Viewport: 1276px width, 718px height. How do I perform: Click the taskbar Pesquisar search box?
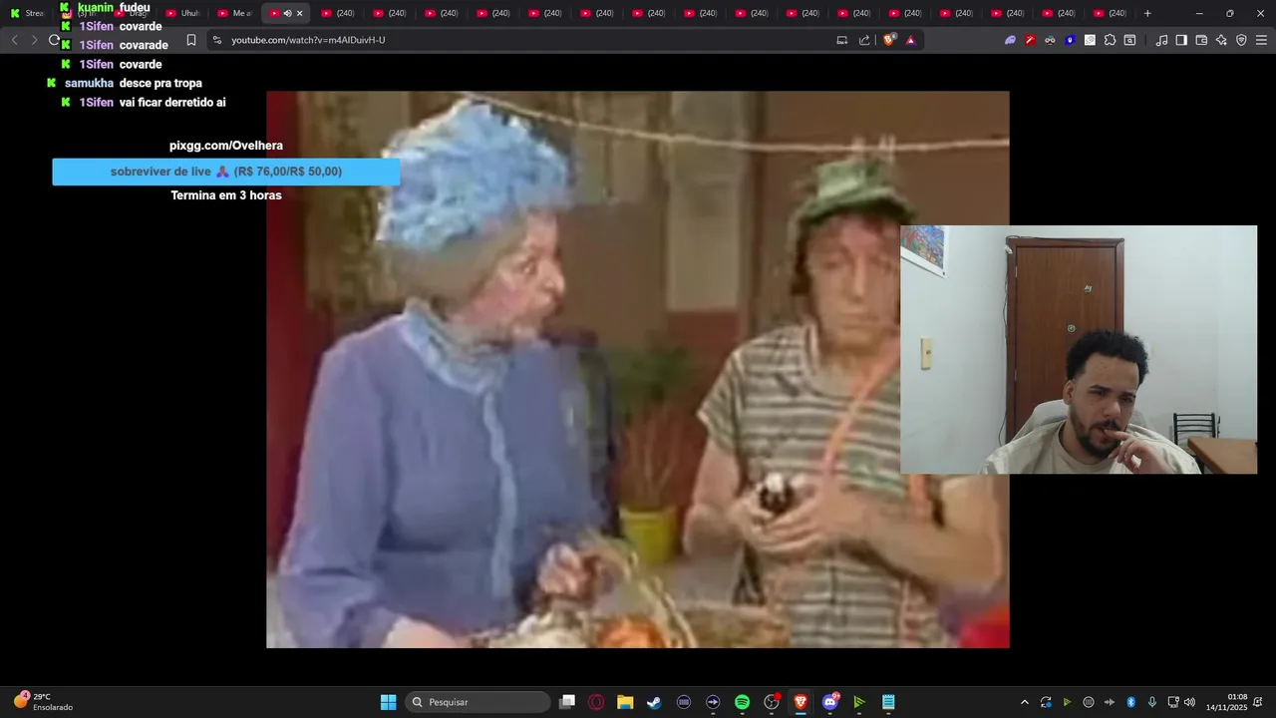(x=478, y=702)
